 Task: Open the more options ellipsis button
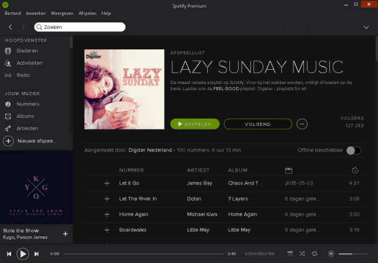302,124
